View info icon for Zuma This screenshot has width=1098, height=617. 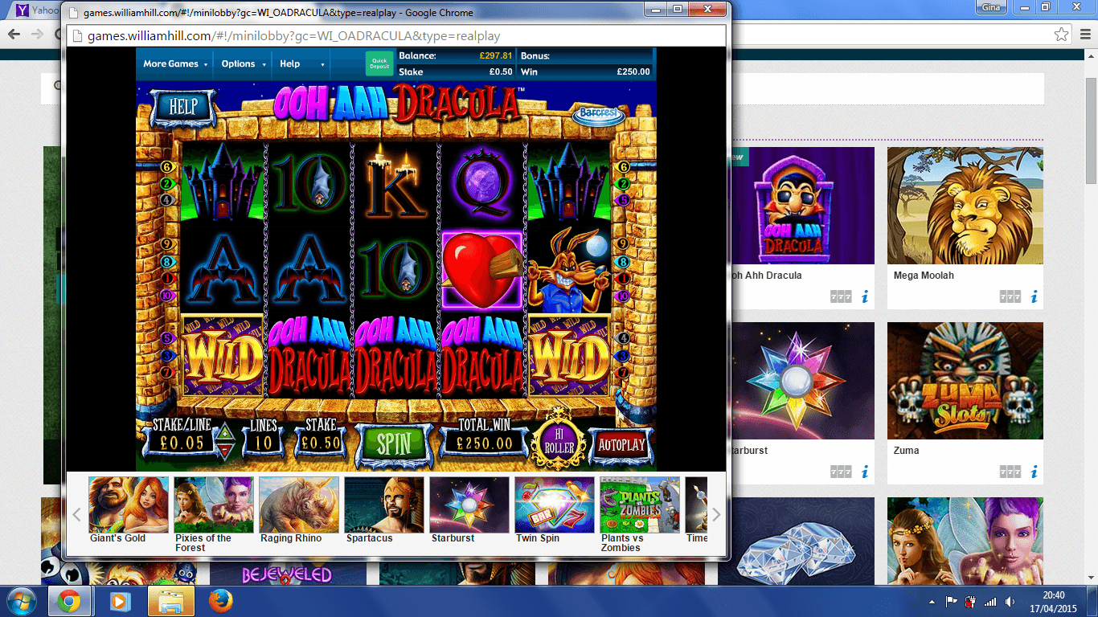1034,472
